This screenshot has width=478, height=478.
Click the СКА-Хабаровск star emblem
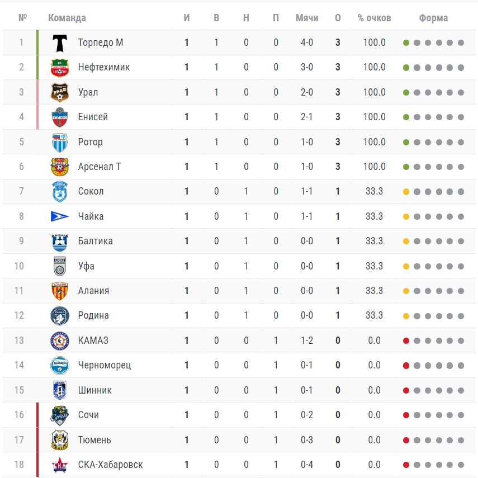point(60,465)
